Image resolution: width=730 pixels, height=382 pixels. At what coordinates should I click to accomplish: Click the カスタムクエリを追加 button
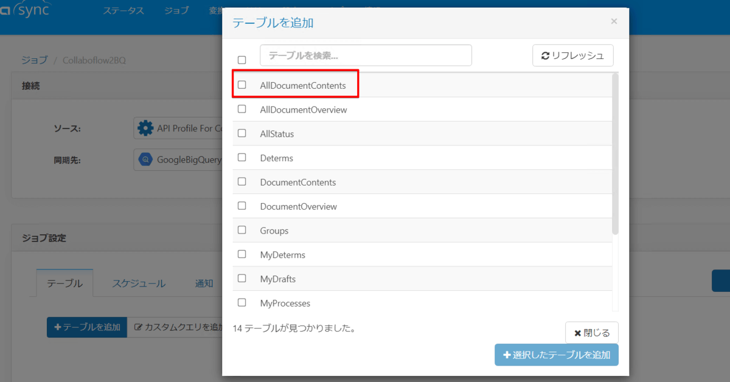[x=176, y=327]
